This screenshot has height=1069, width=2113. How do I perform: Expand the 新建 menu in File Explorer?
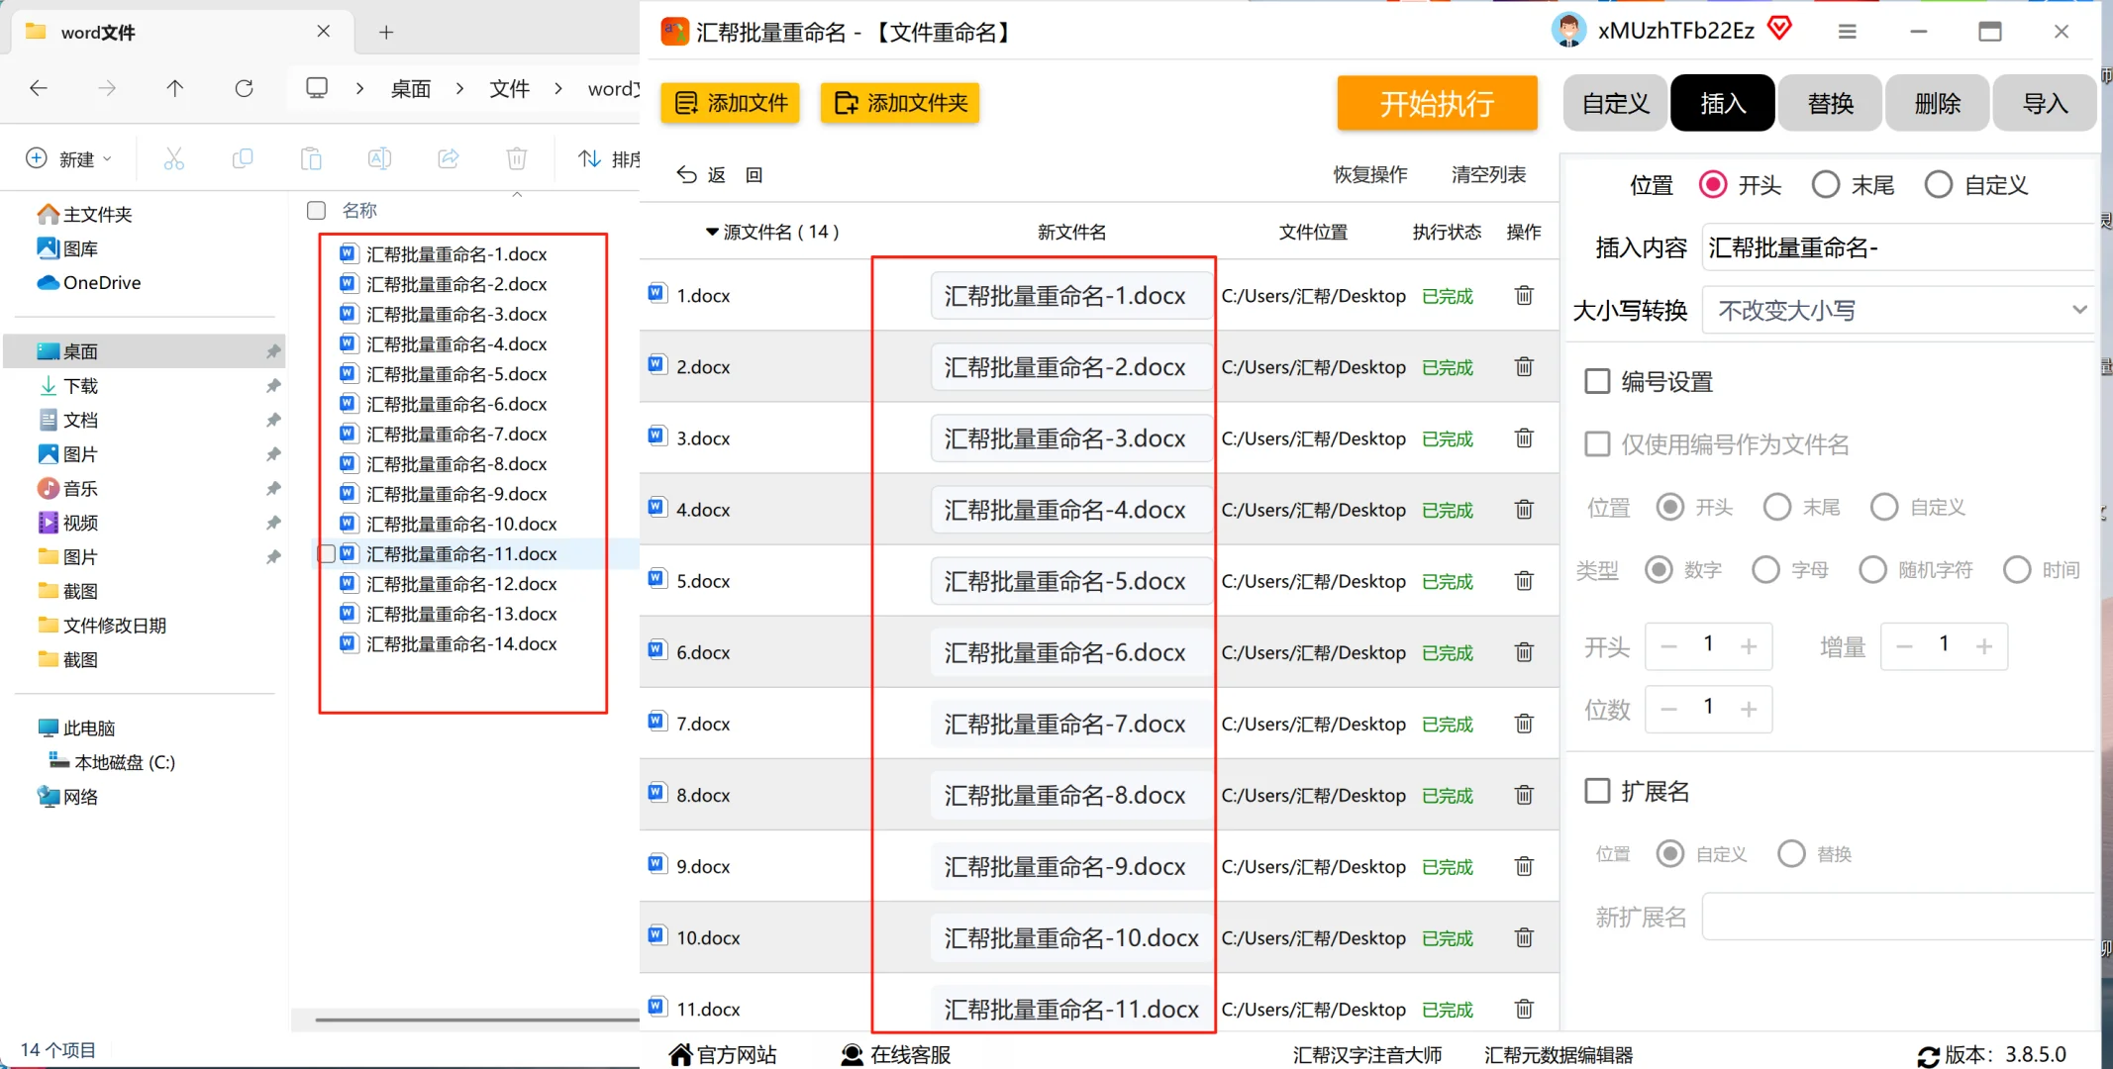(x=68, y=157)
